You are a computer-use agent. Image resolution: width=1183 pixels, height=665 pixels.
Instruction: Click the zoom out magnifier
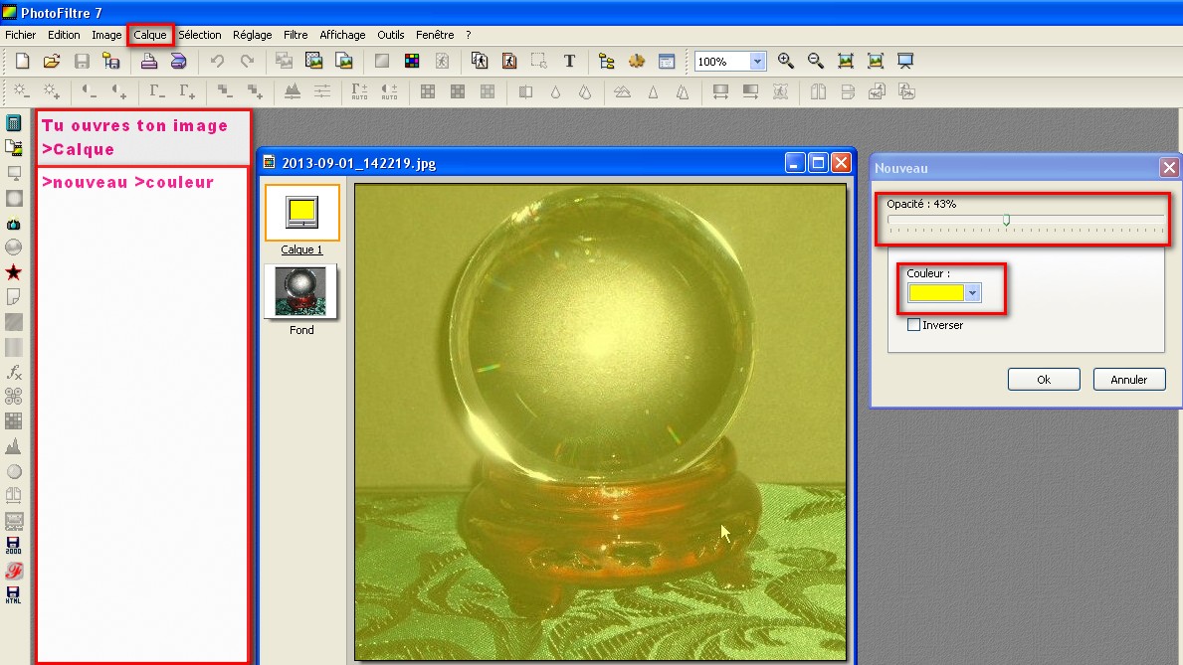[816, 61]
